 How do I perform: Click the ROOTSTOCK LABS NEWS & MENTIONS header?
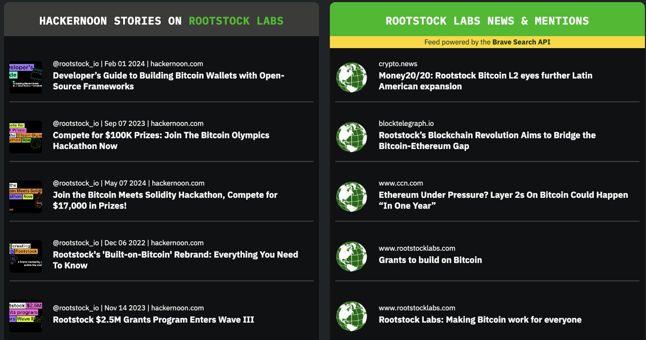(488, 21)
